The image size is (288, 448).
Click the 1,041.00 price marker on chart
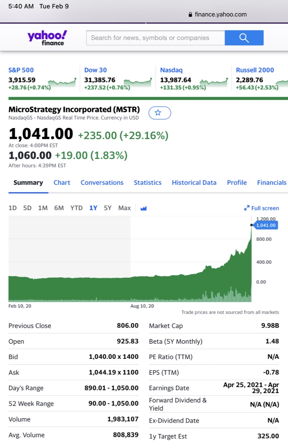click(x=267, y=225)
